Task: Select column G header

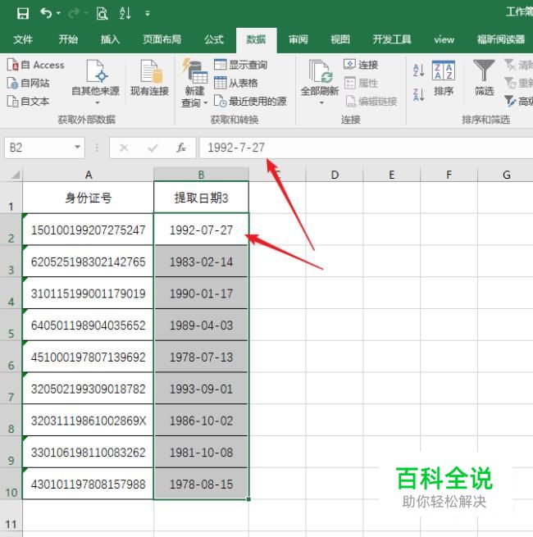Action: coord(506,175)
